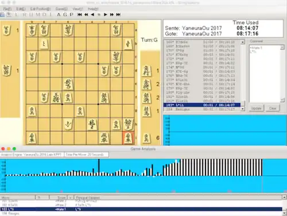Viewport: 287px width, 216px height.
Task: Jump to the first move of the game
Action: 80,14
